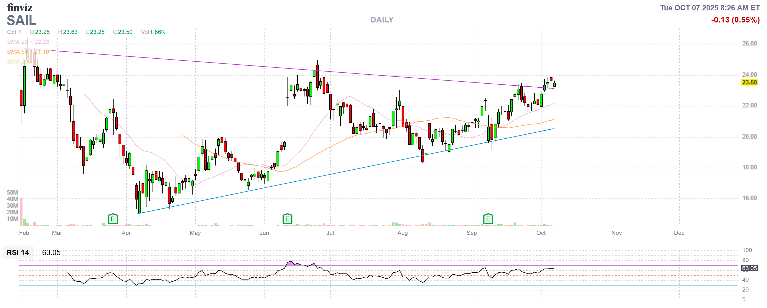This screenshot has width=767, height=308.
Task: Select the Jul label on time axis
Action: point(330,233)
